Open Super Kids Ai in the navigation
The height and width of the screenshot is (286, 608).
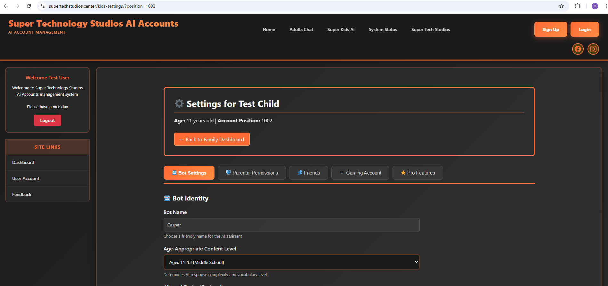341,29
